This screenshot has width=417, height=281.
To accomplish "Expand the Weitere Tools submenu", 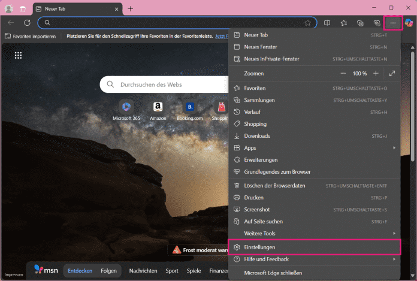I will coord(315,233).
